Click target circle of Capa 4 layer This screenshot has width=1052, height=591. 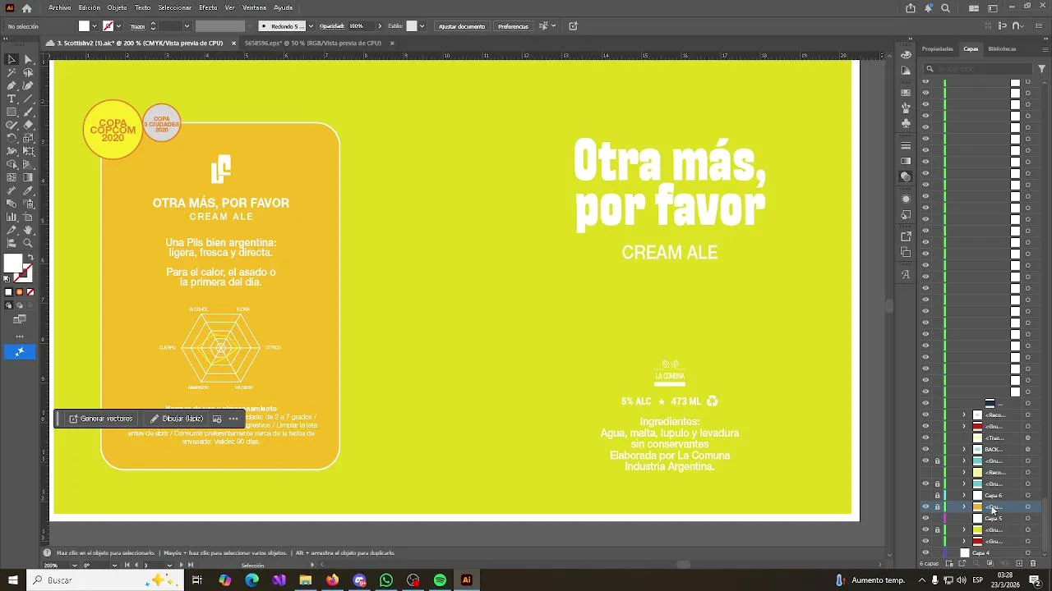coord(1027,553)
